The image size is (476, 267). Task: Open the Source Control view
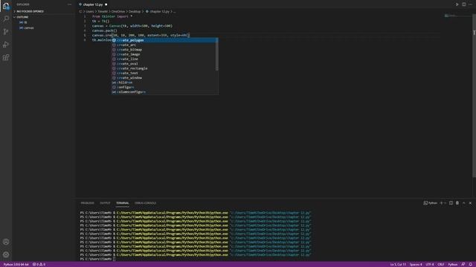point(6,31)
